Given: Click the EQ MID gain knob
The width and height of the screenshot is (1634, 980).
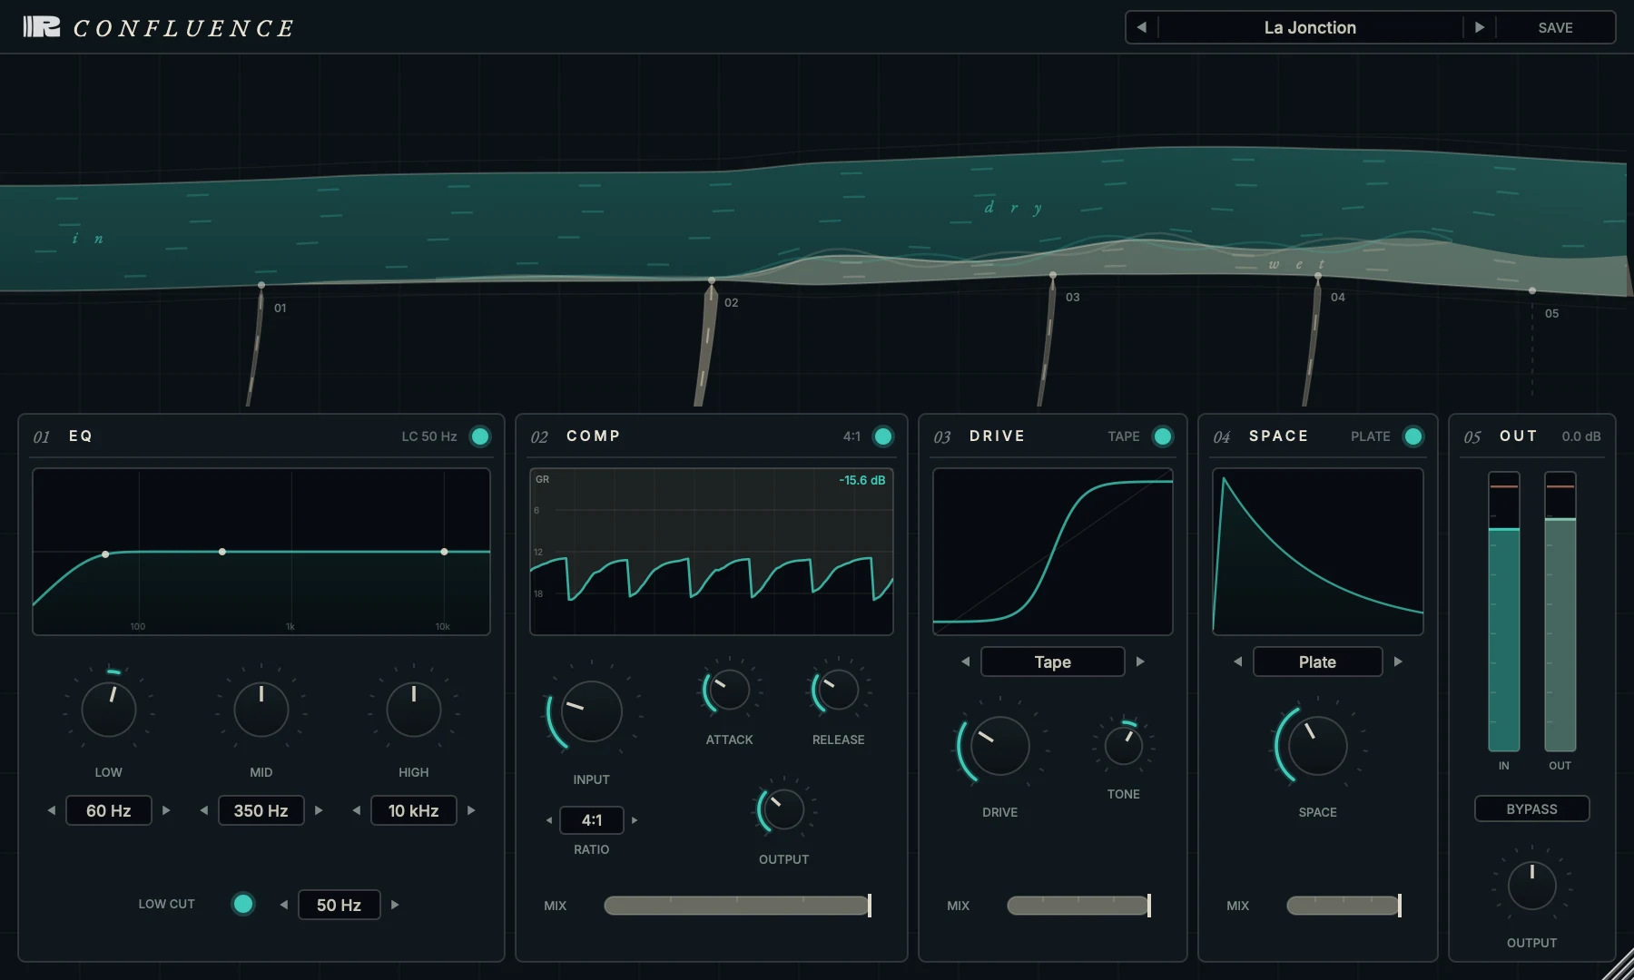Looking at the screenshot, I should coord(261,709).
